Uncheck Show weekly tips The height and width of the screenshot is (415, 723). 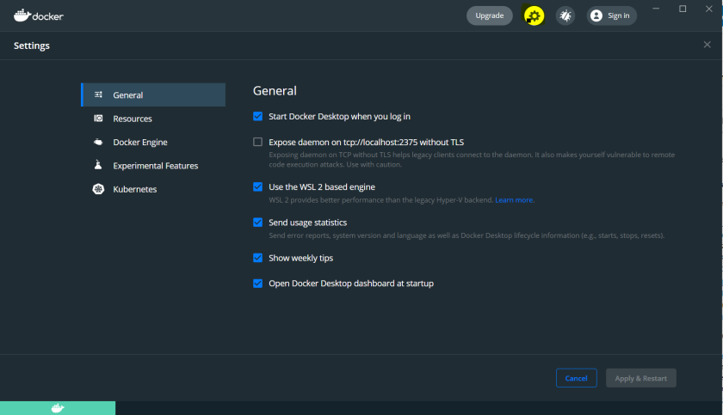257,258
